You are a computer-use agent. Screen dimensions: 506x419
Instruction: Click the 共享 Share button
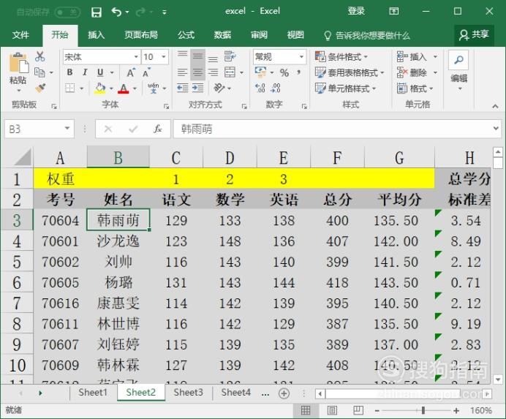click(x=474, y=35)
